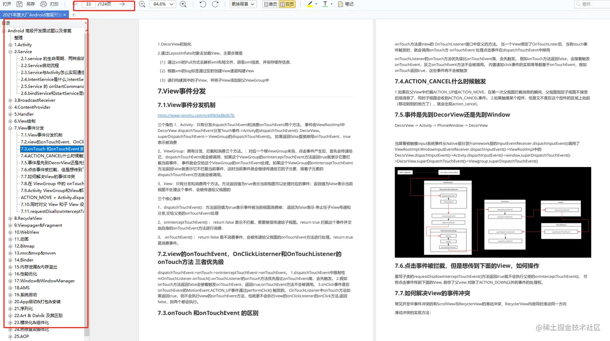Image resolution: width=610 pixels, height=341 pixels.
Task: Open 8.RecycleView in the outline
Action: click(x=28, y=218)
